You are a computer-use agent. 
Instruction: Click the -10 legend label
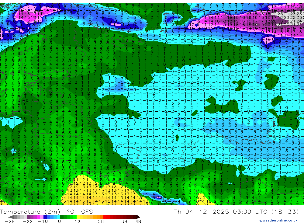coord(43,221)
